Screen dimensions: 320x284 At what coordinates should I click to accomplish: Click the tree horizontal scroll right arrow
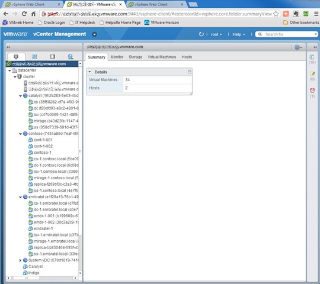[x=75, y=278]
